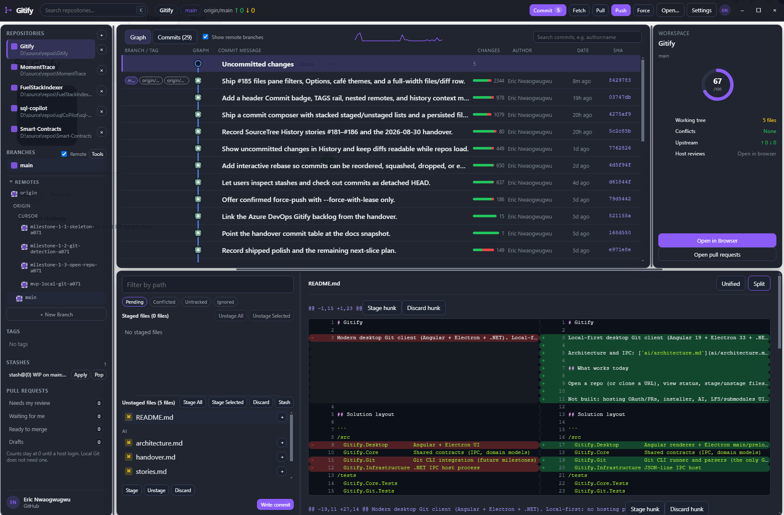Click the Open... button in the title bar

click(x=670, y=11)
